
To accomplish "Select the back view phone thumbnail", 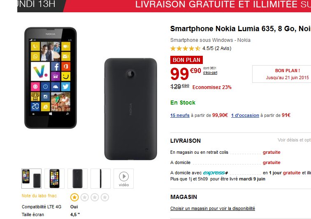I will click(x=78, y=178).
